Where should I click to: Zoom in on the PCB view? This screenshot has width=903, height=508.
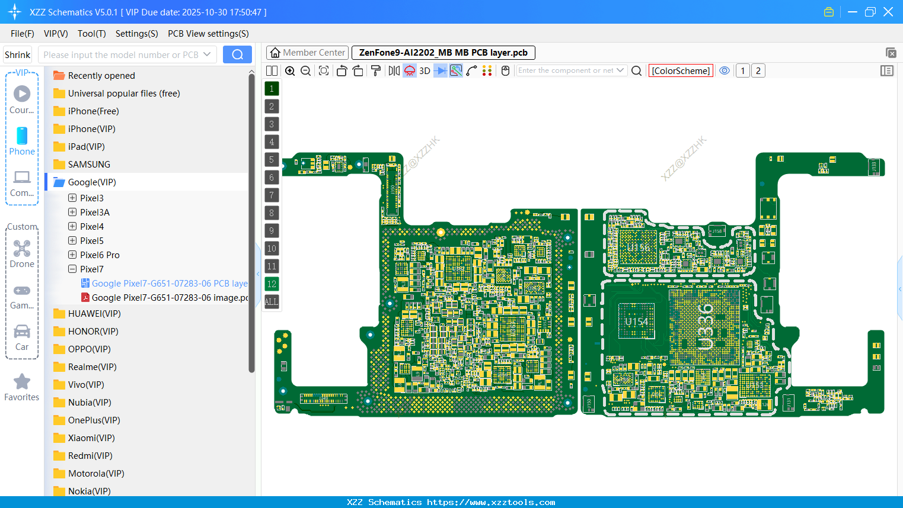(x=290, y=70)
